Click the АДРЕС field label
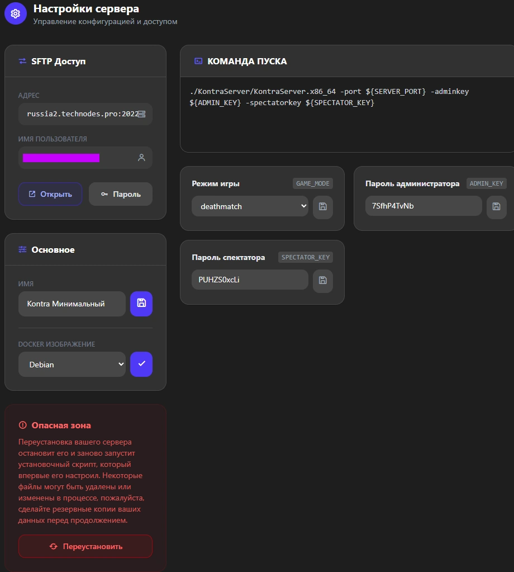 click(x=29, y=95)
